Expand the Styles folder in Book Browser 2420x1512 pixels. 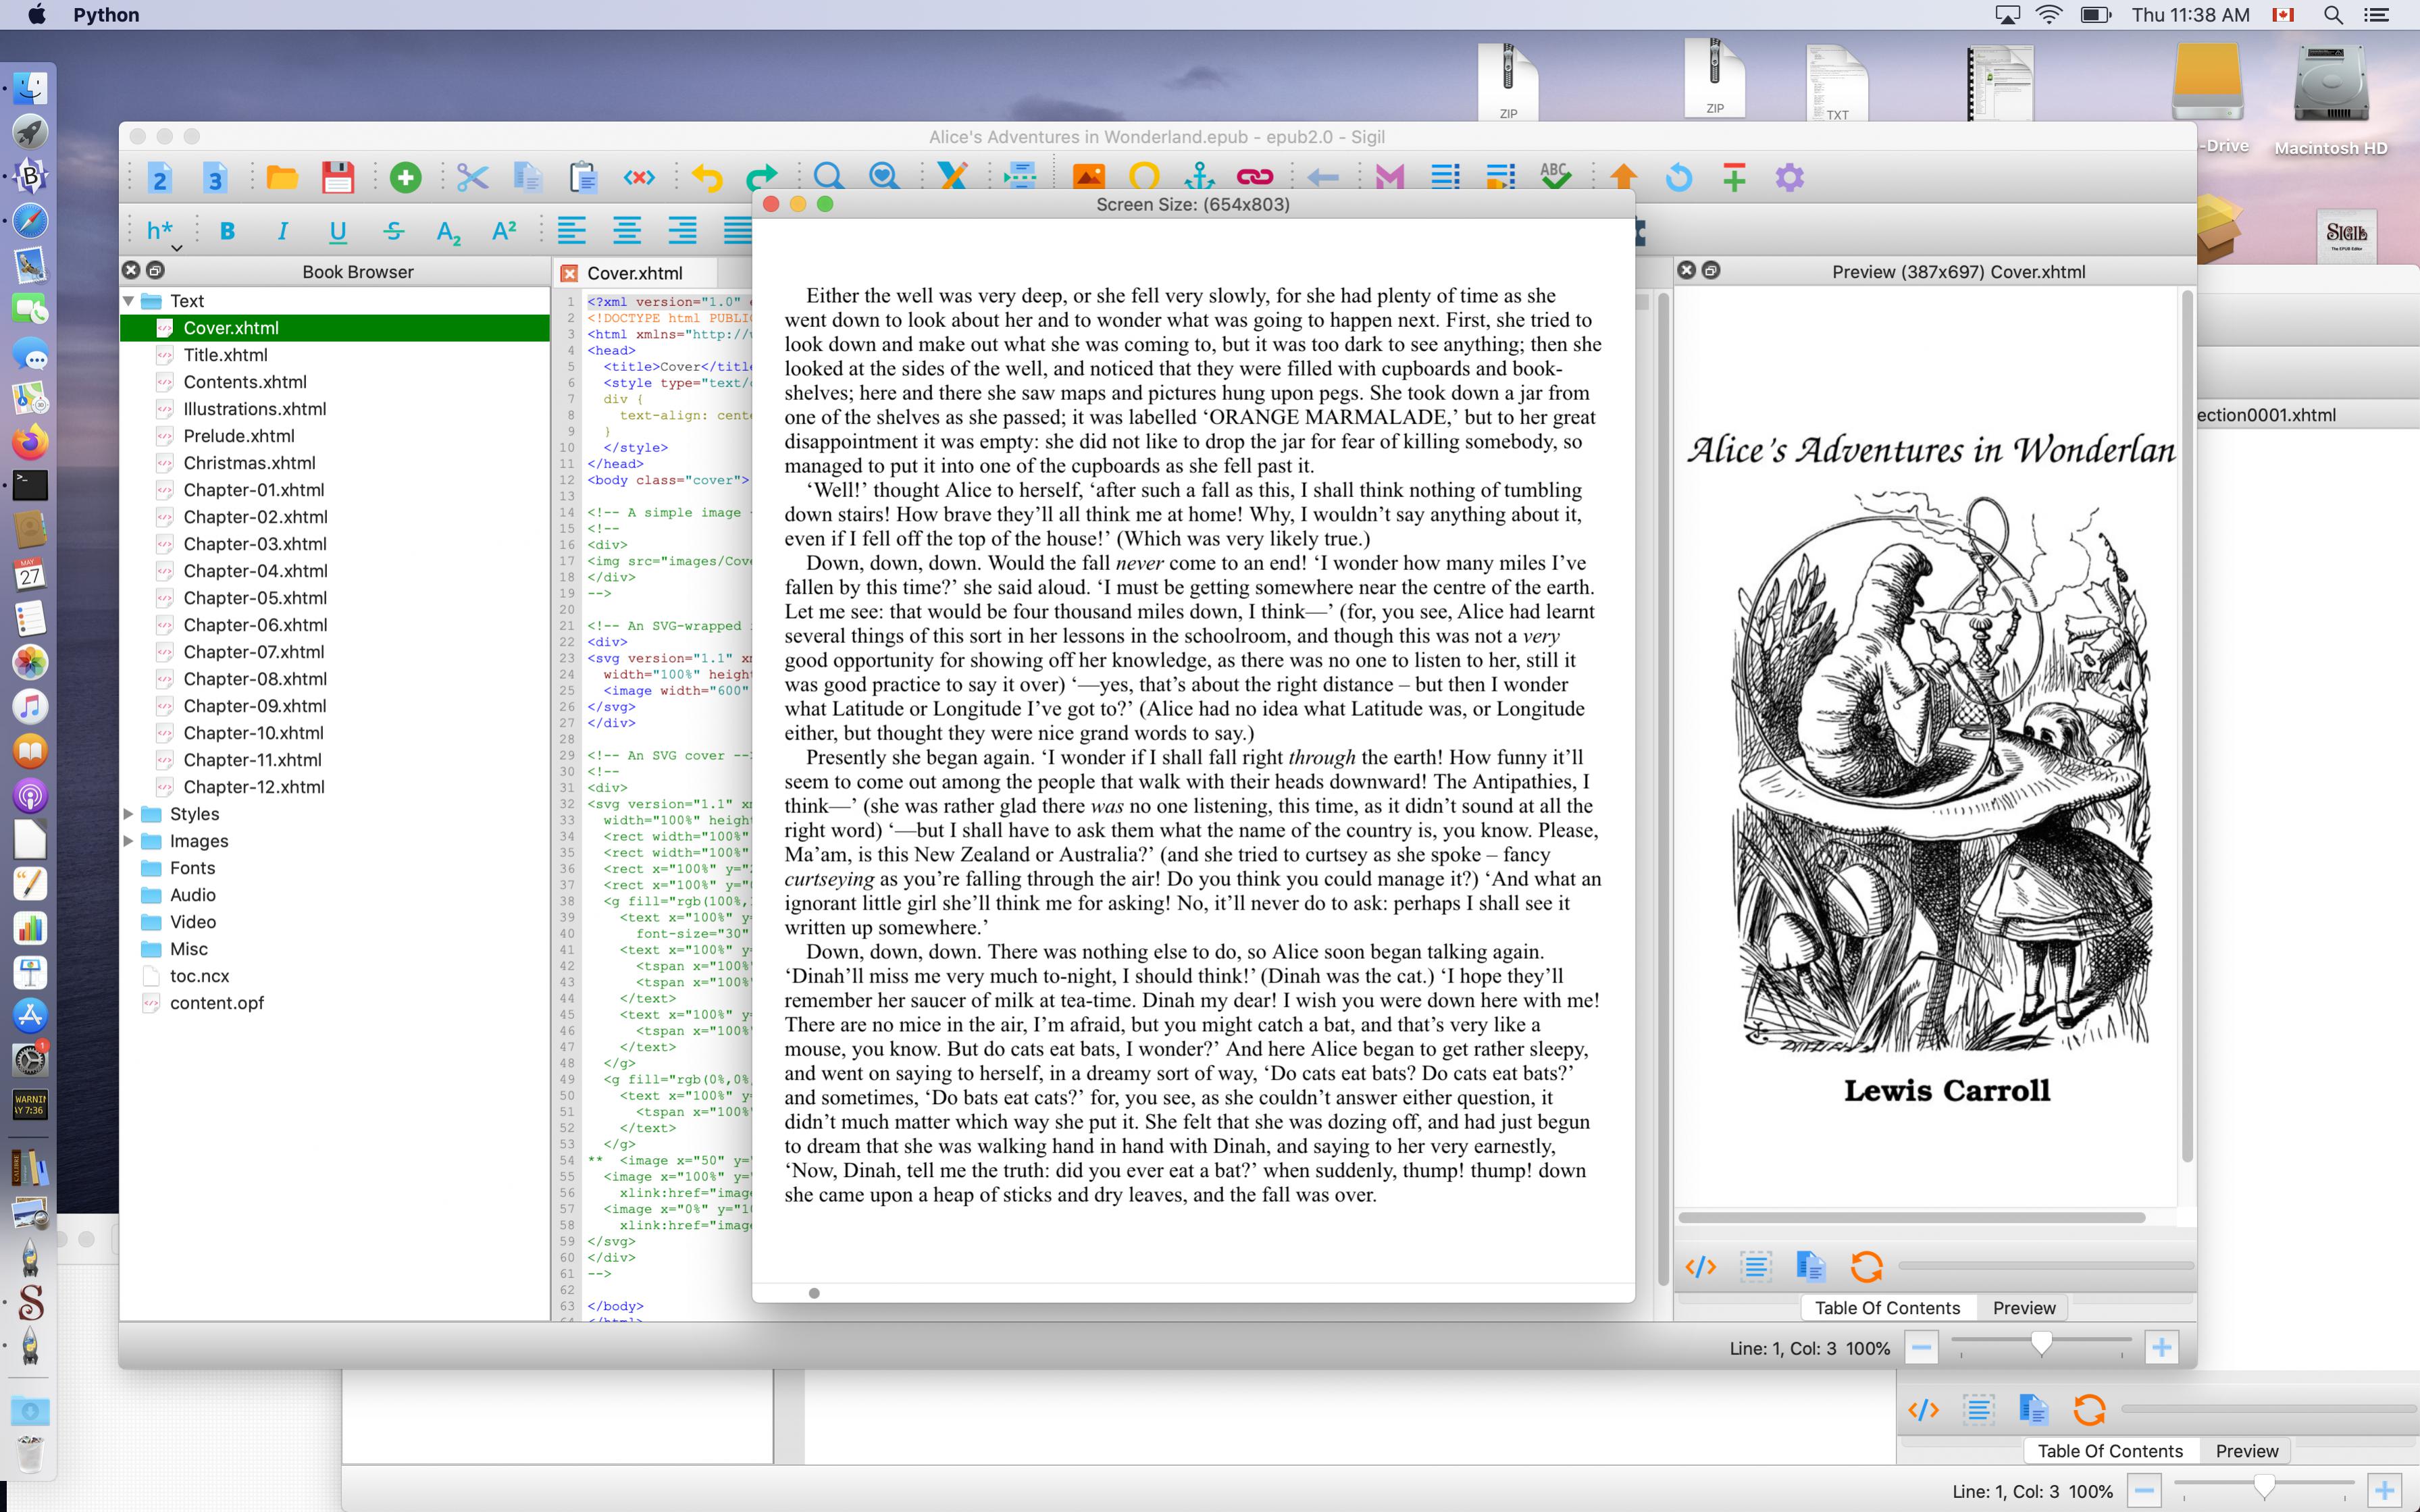pos(129,814)
